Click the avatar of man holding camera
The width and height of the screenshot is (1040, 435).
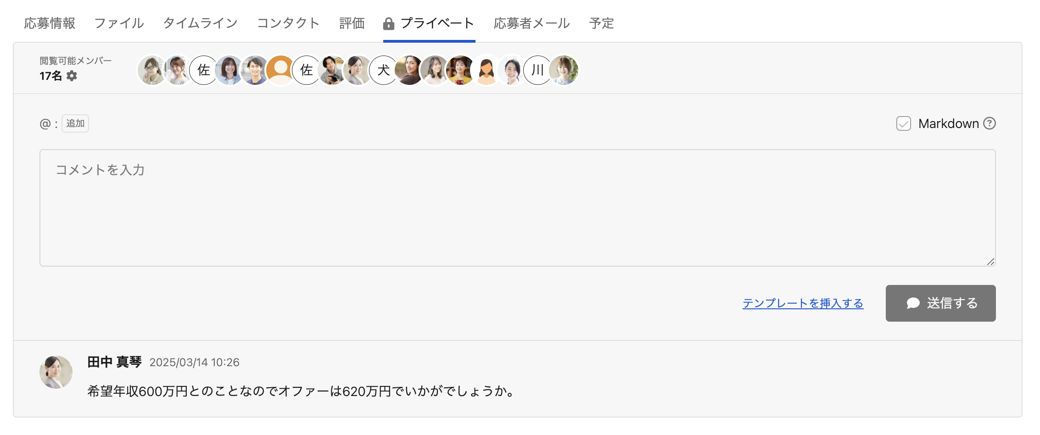click(332, 70)
